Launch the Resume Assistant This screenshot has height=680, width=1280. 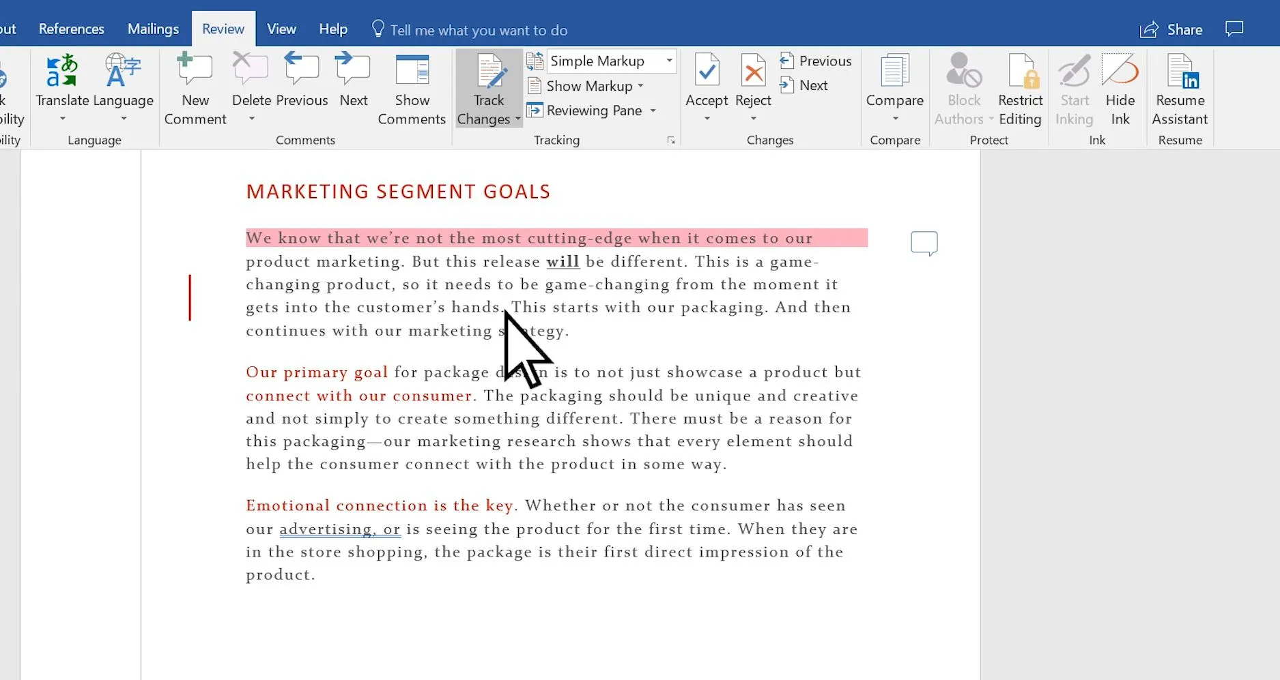1179,89
